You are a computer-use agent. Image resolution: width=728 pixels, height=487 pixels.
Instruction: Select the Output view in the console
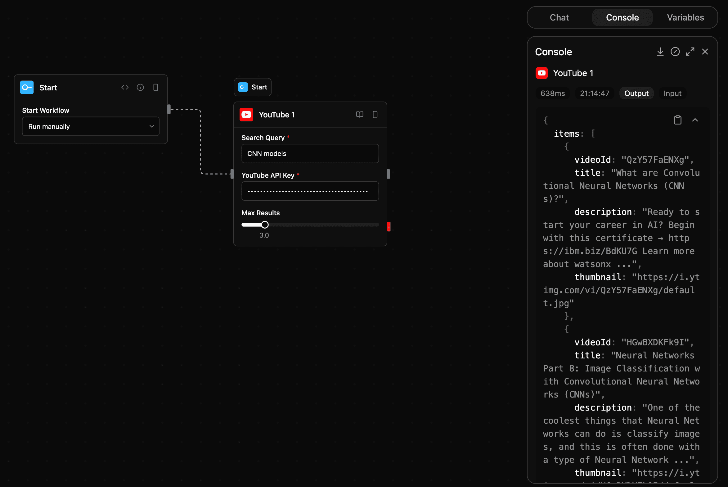(636, 93)
